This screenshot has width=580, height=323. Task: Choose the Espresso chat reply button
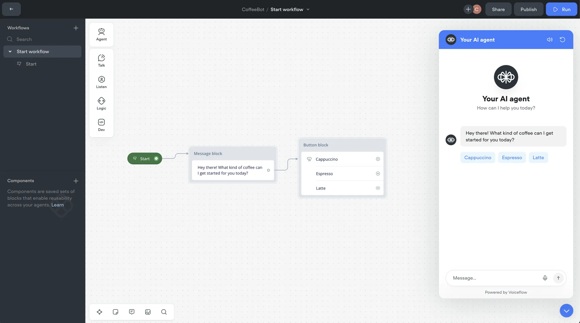pos(512,158)
